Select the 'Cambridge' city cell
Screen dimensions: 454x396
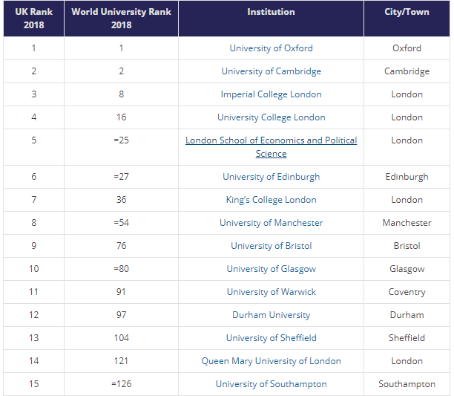[407, 71]
